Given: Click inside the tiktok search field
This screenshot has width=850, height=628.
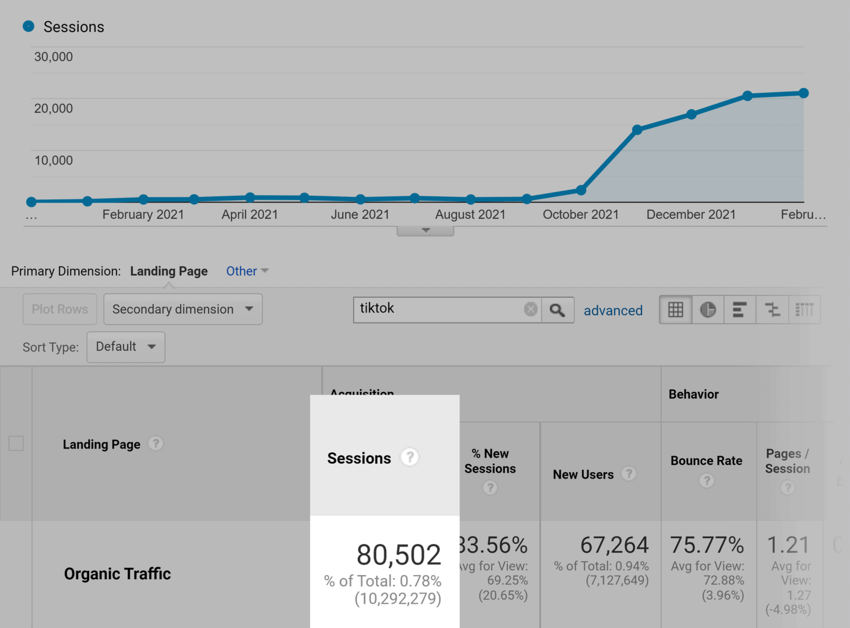Looking at the screenshot, I should click(441, 308).
